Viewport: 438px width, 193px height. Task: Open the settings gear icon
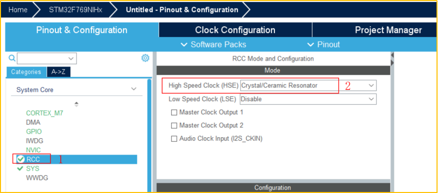[145, 58]
